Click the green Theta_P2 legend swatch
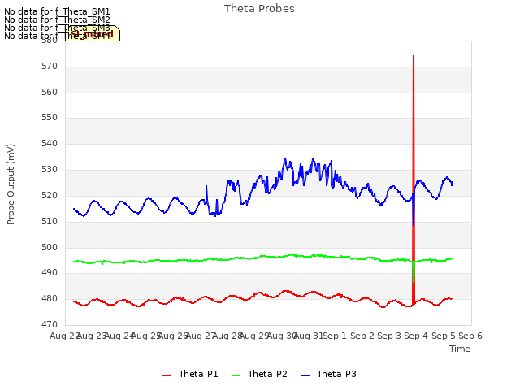The image size is (520, 390). pos(236,375)
